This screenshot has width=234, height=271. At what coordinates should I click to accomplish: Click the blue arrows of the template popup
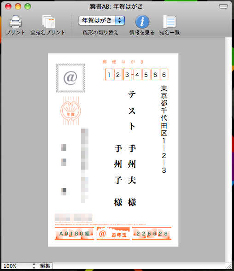[120, 21]
